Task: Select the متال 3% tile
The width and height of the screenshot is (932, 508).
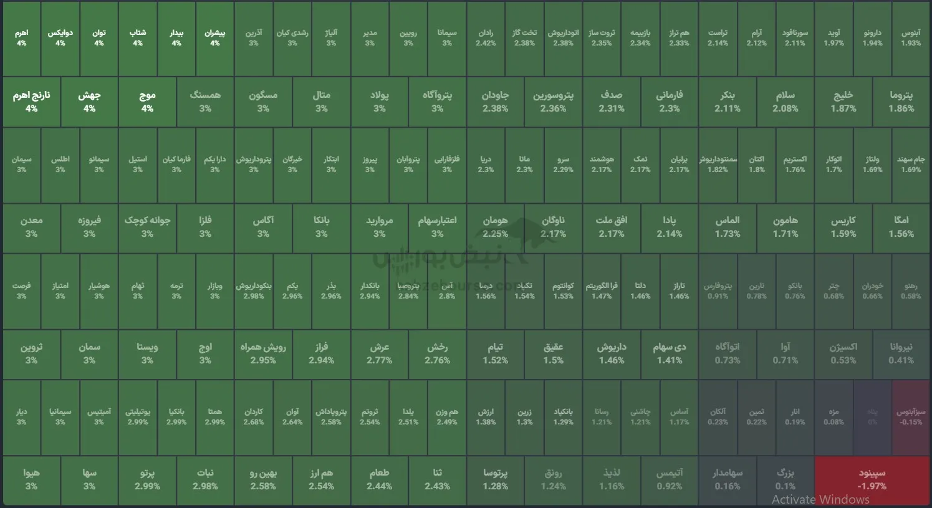Action: pos(321,102)
